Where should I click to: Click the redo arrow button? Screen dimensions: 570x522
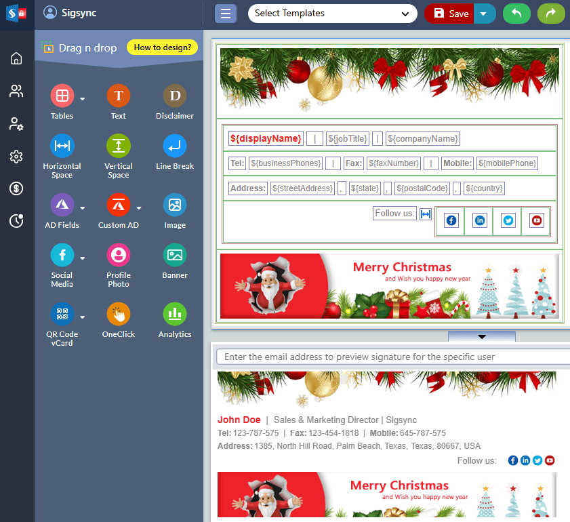coord(551,14)
